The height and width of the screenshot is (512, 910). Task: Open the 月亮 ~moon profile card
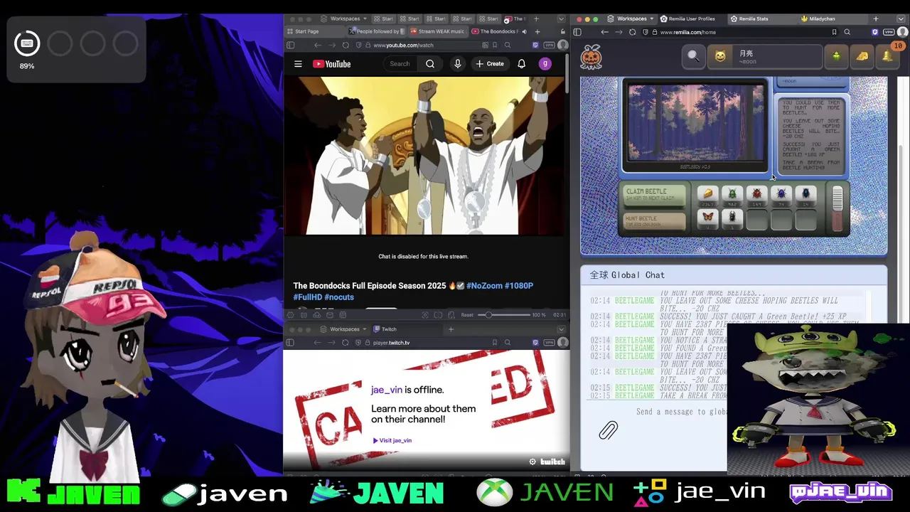pos(766,56)
